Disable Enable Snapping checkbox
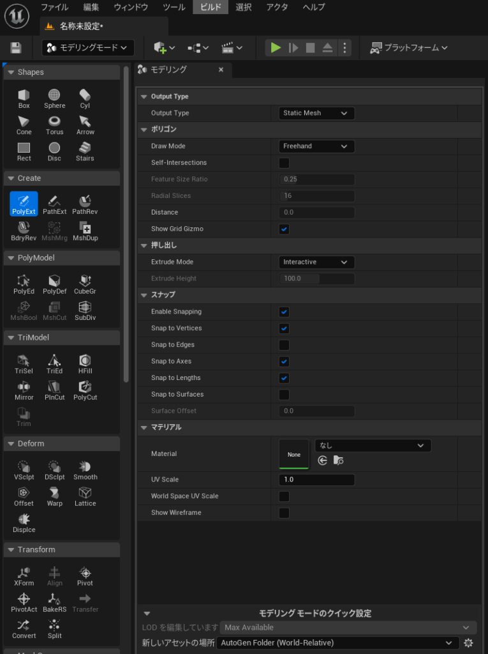 284,312
